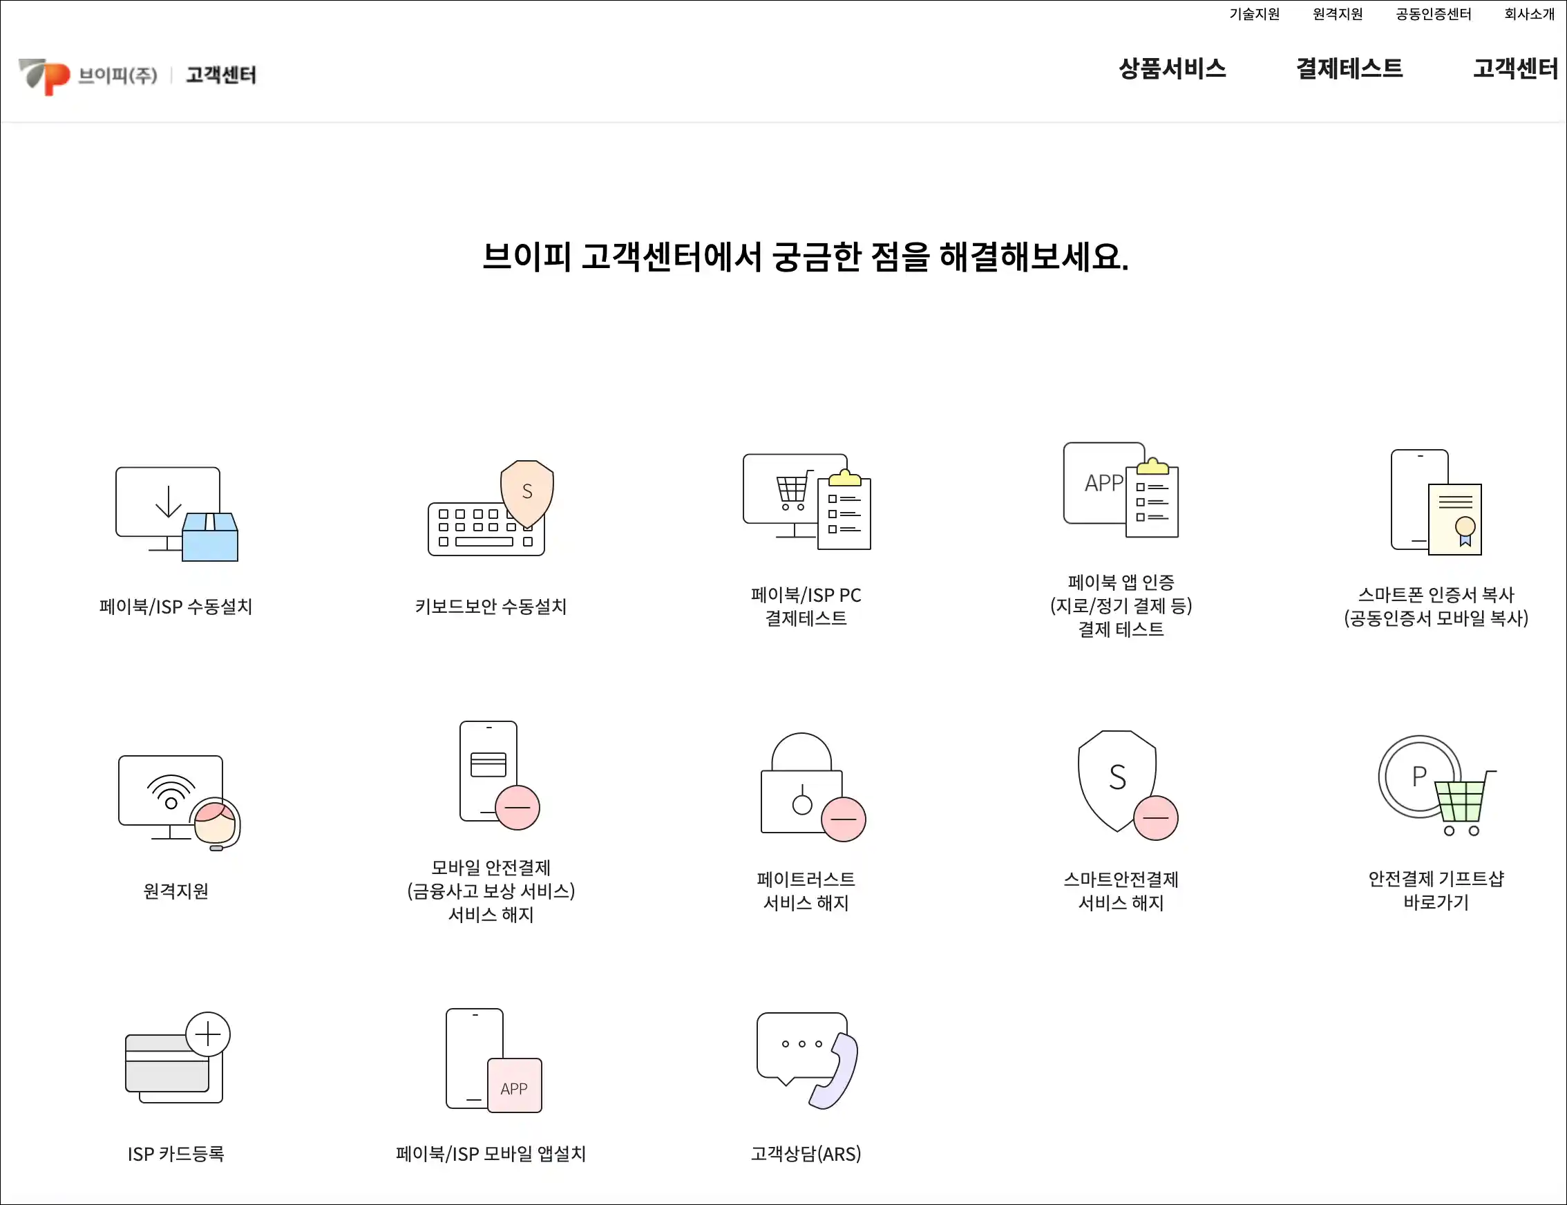The width and height of the screenshot is (1567, 1205).
Task: Click the 고객센터 text beside the logo
Action: pos(221,75)
